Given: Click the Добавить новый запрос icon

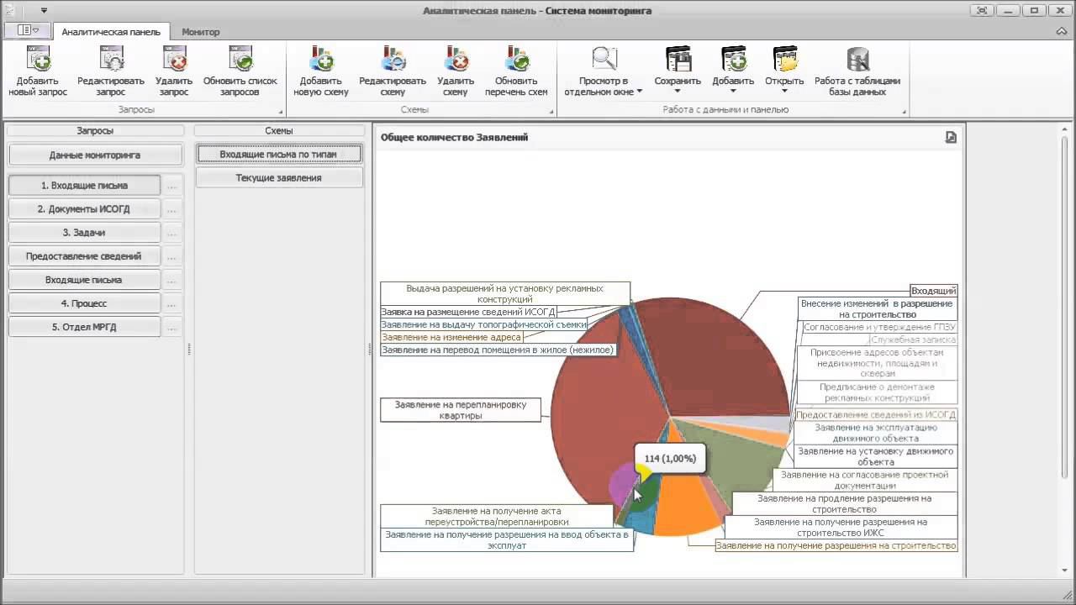Looking at the screenshot, I should [x=38, y=59].
